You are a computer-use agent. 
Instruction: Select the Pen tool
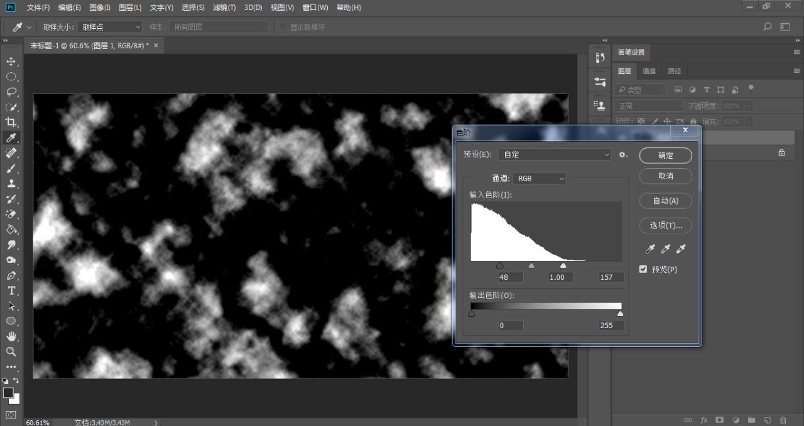pyautogui.click(x=11, y=275)
